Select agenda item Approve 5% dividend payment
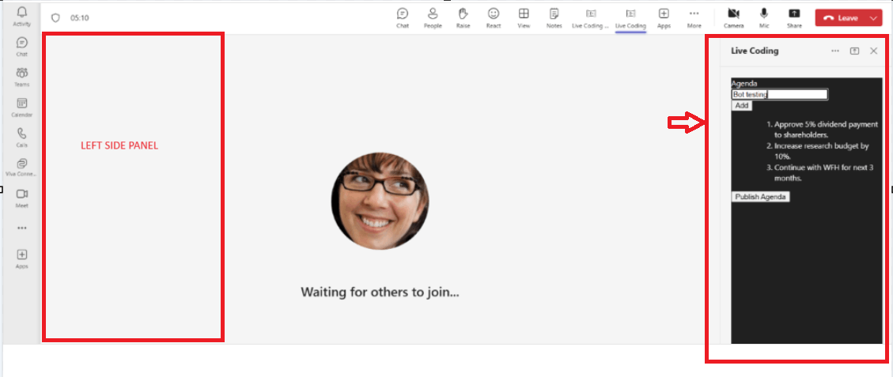893x377 pixels. point(827,130)
